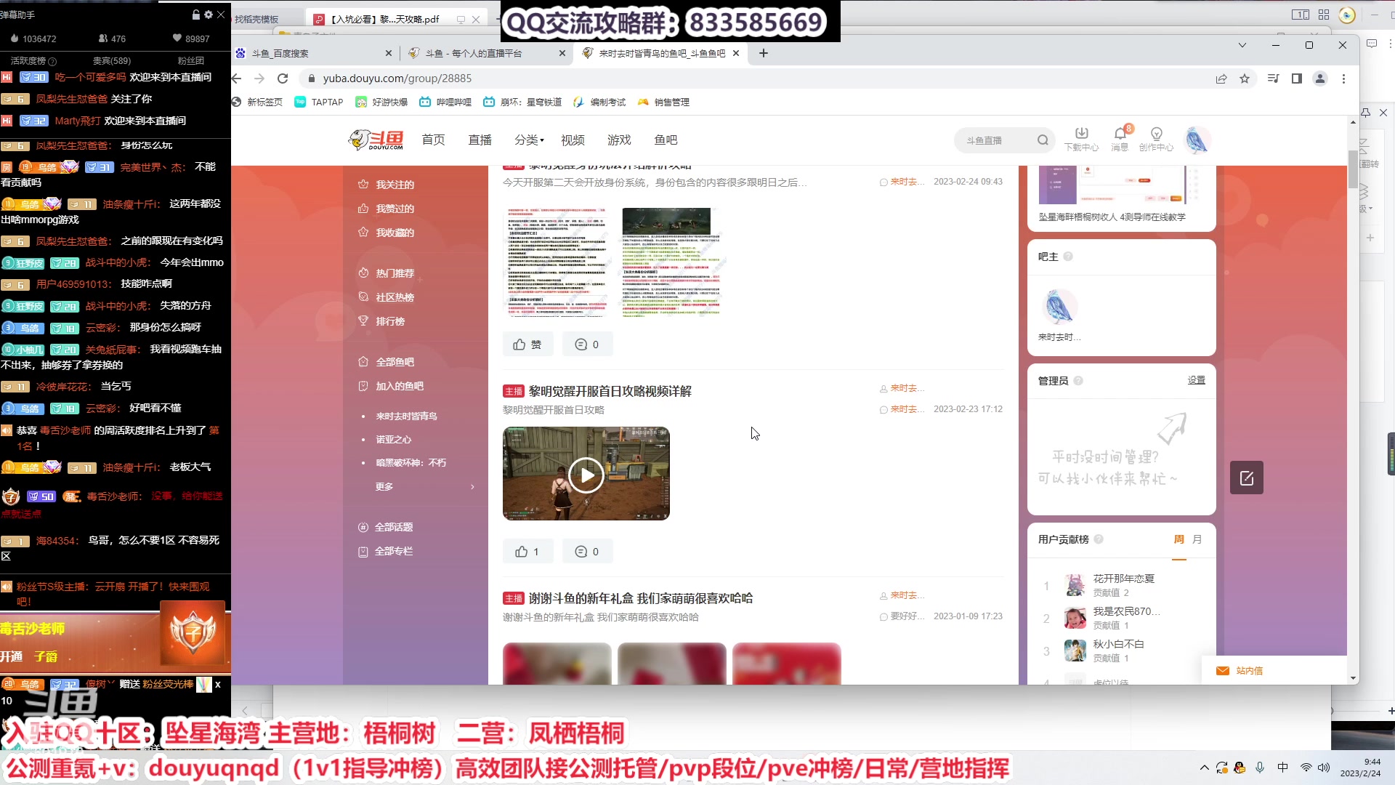Image resolution: width=1395 pixels, height=785 pixels.
Task: Select 游戏 in Douyu navigation
Action: pyautogui.click(x=619, y=140)
